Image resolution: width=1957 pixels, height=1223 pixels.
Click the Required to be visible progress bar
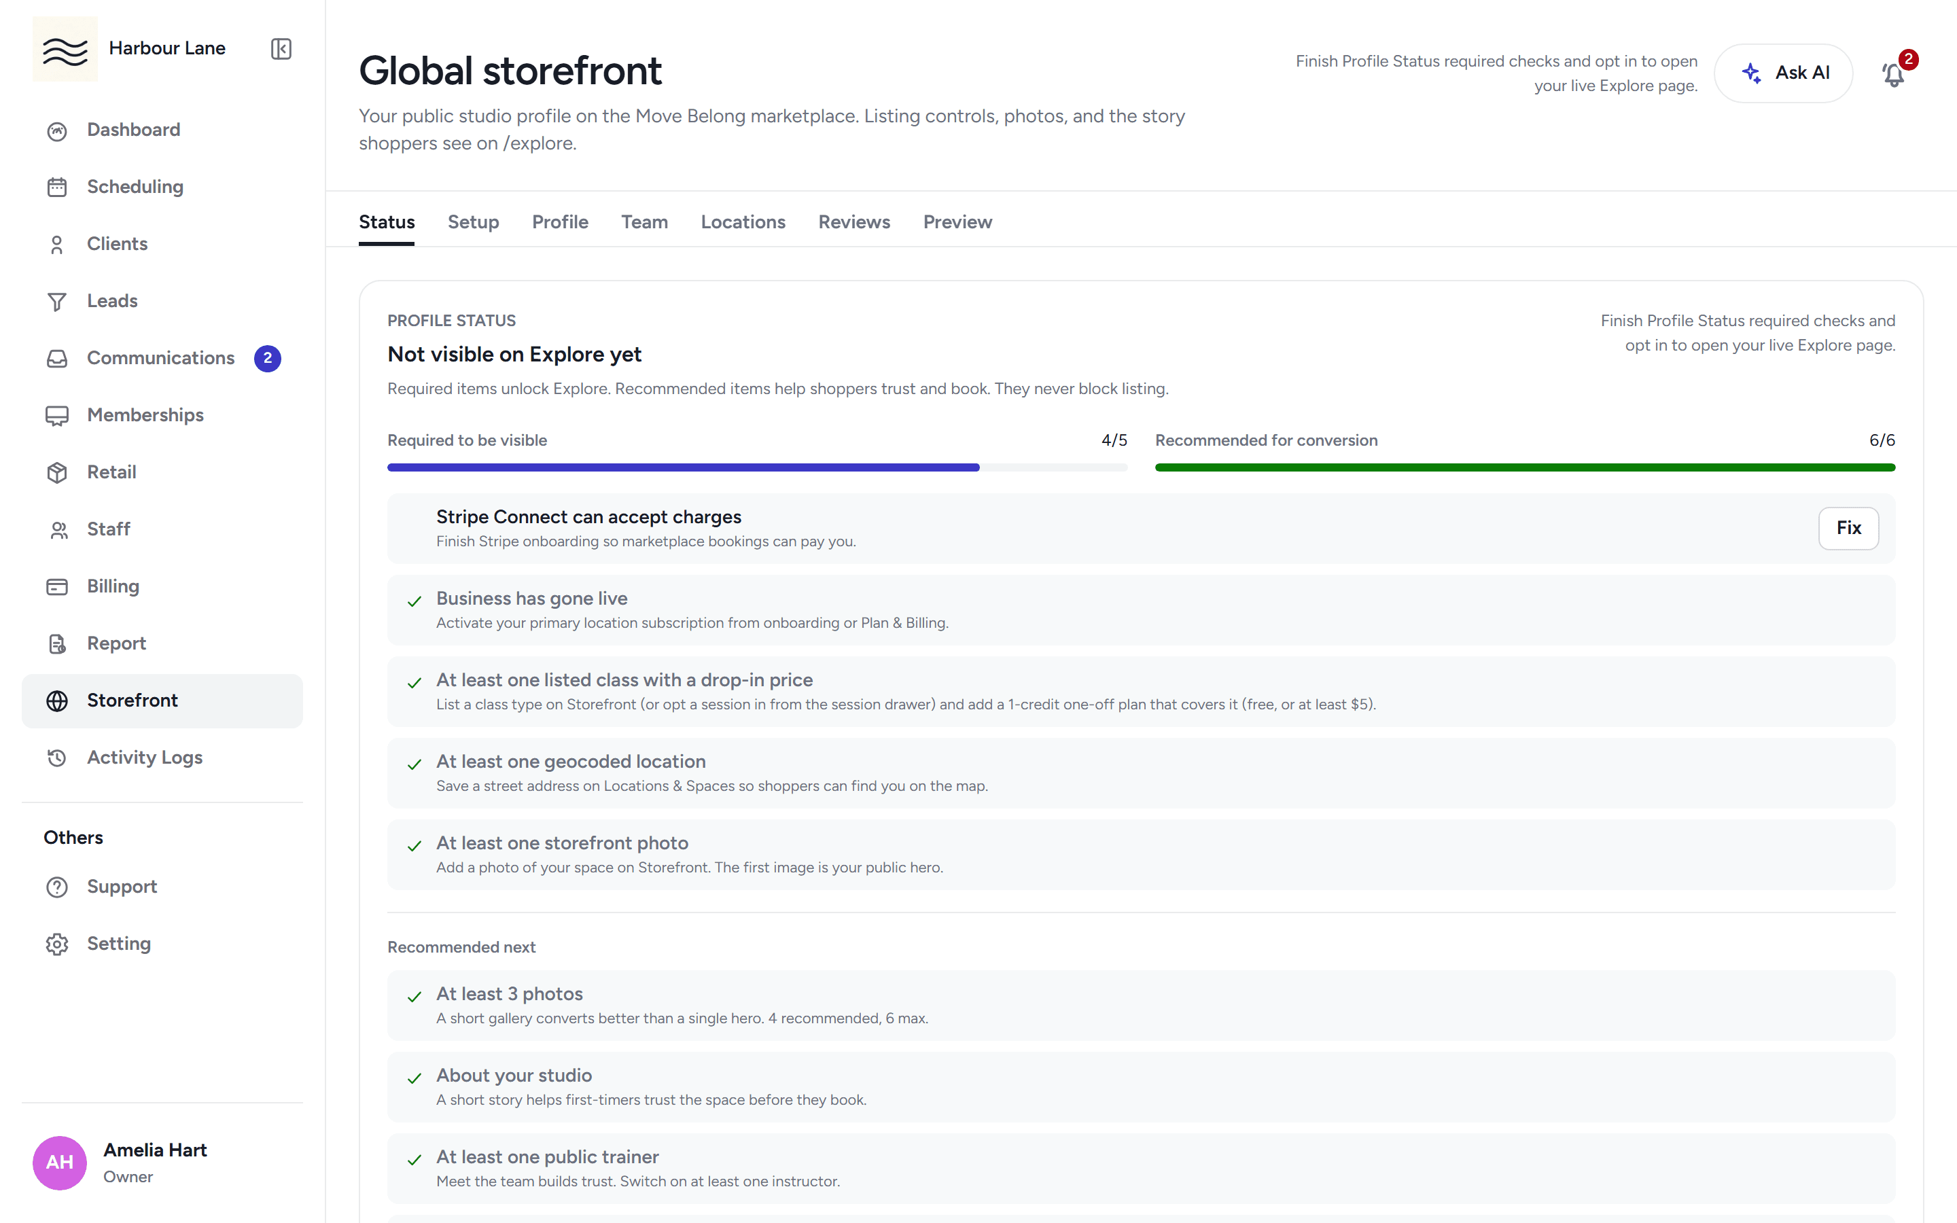(757, 467)
